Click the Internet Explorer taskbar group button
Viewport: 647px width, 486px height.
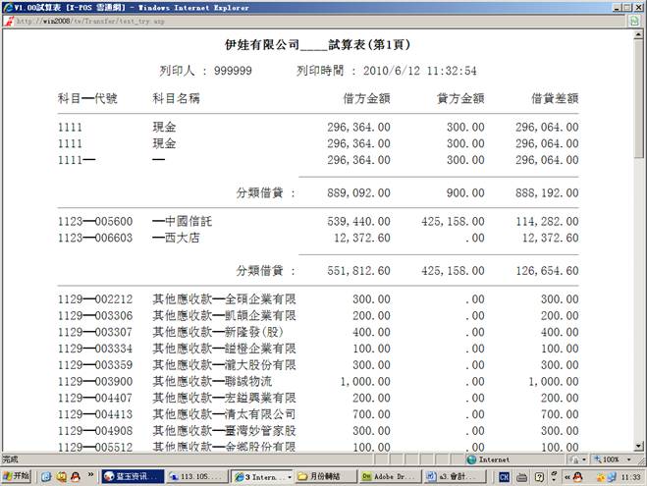point(261,476)
